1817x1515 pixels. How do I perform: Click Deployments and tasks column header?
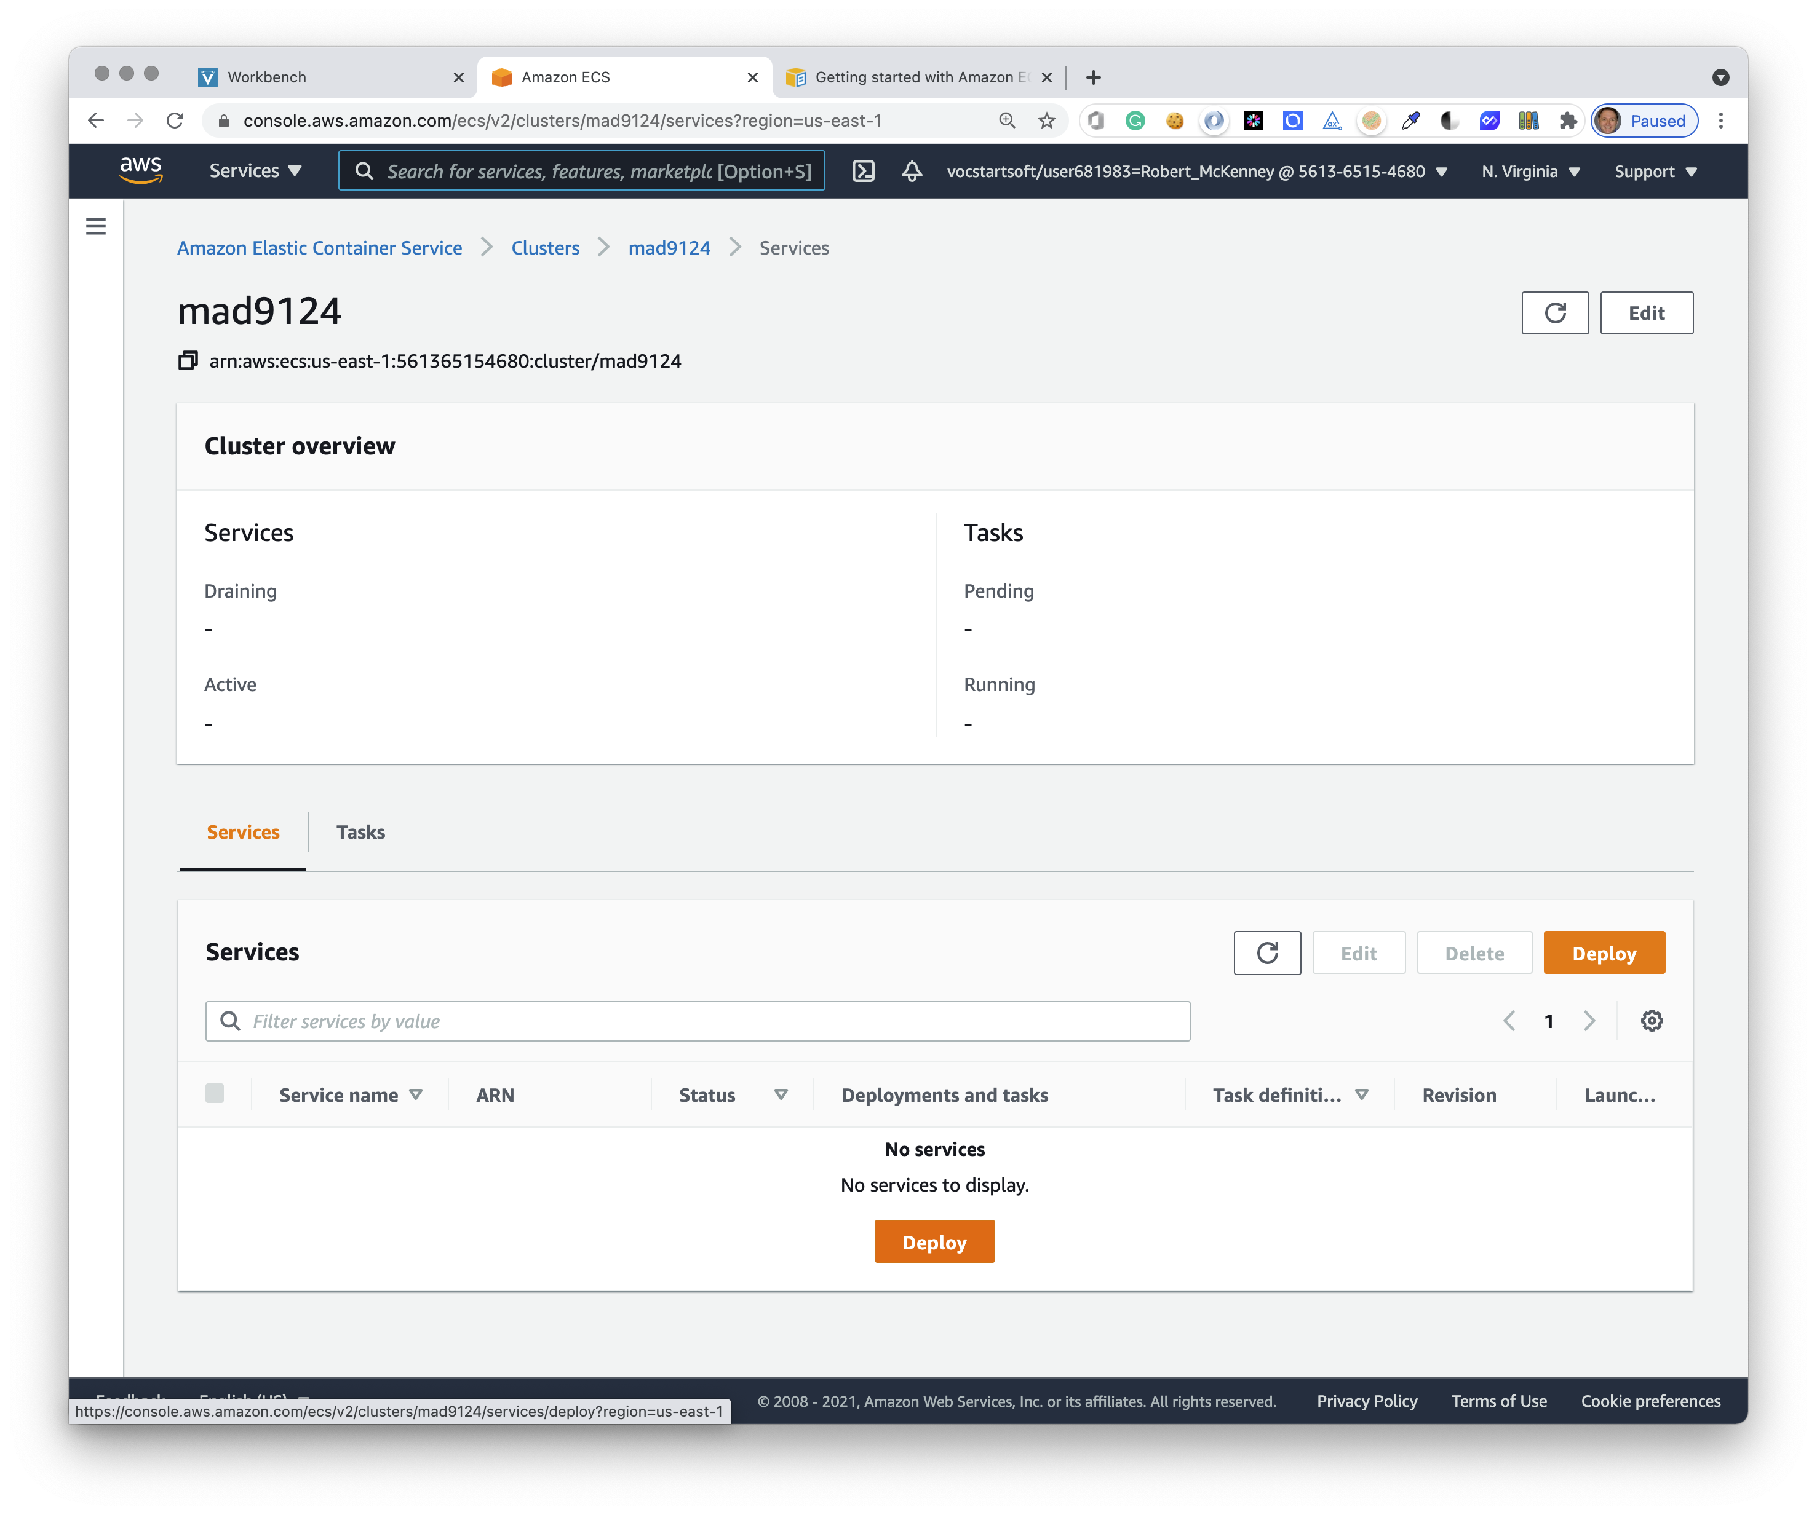(944, 1094)
